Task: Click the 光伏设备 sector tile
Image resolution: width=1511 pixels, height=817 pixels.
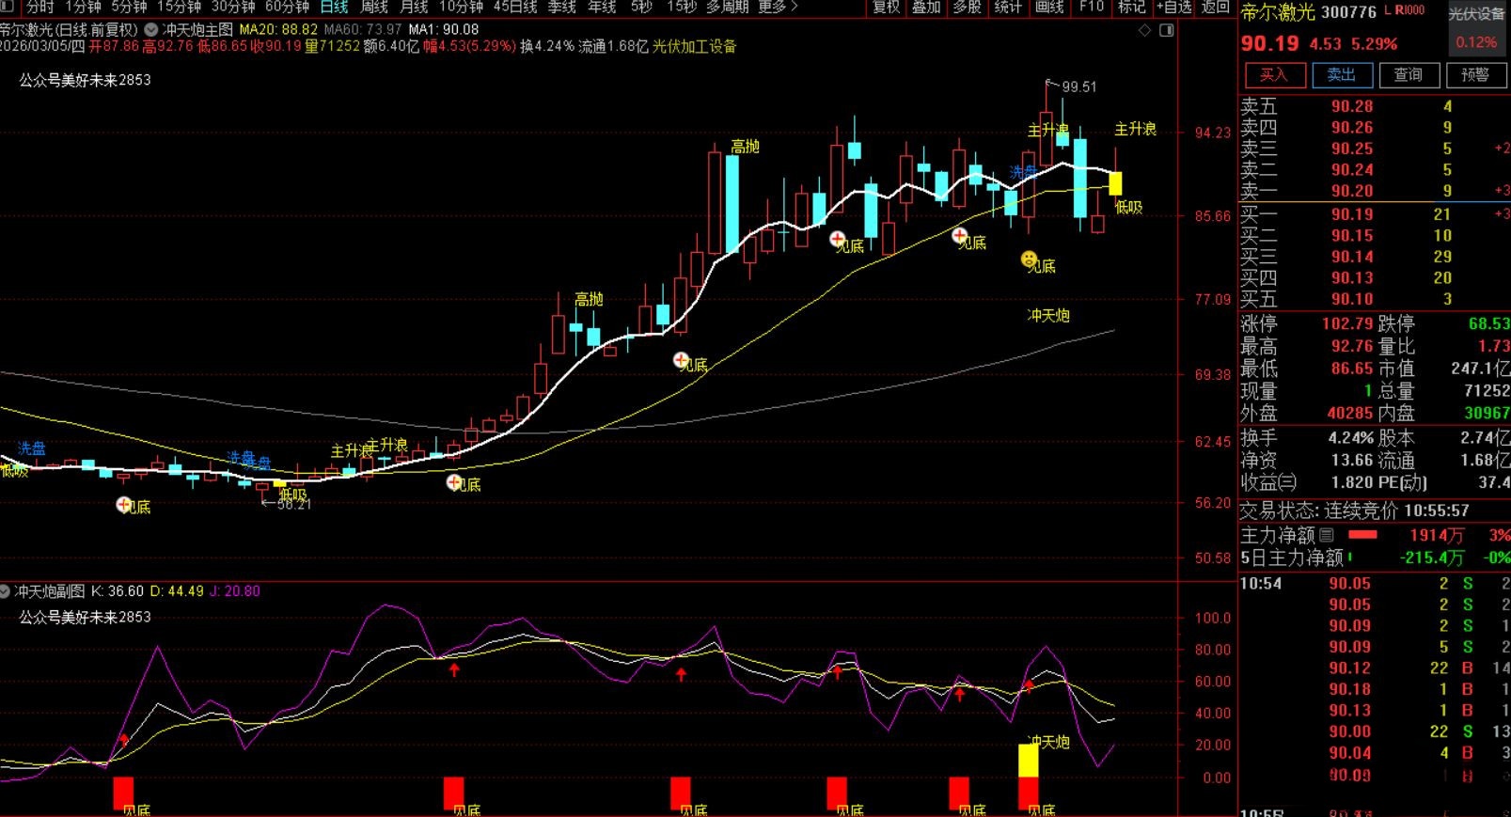Action: click(x=1476, y=26)
